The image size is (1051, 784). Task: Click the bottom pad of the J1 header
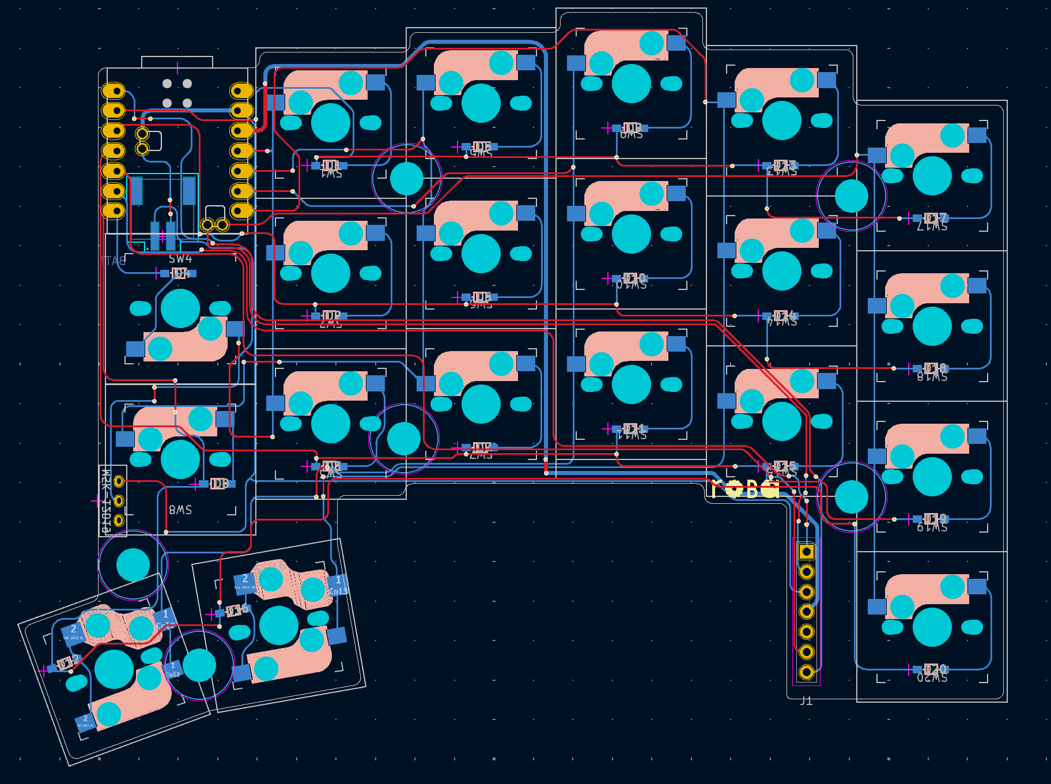click(x=806, y=672)
